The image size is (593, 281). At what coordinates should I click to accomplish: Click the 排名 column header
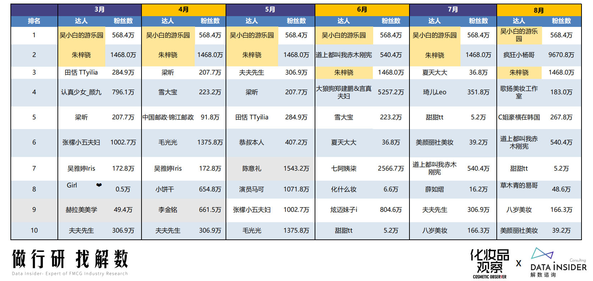[x=34, y=21]
